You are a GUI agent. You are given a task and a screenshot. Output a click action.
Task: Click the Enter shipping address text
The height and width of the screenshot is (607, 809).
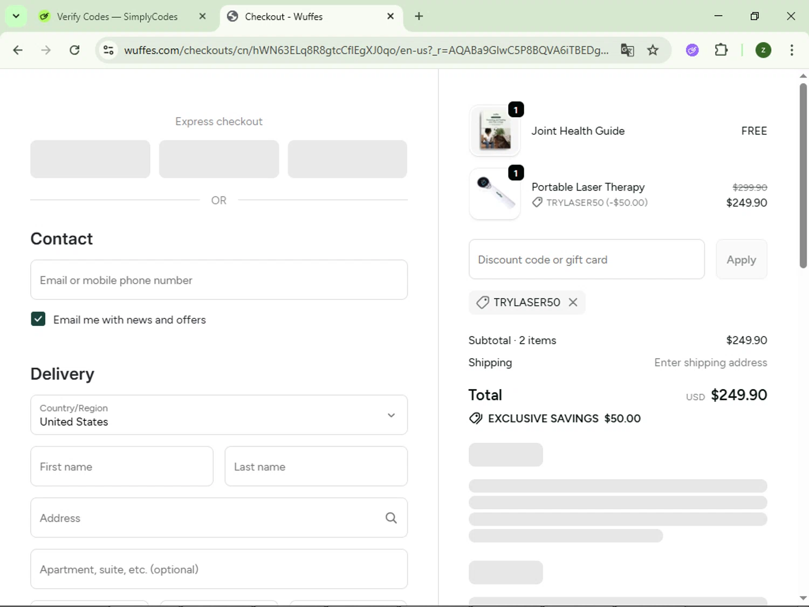711,363
